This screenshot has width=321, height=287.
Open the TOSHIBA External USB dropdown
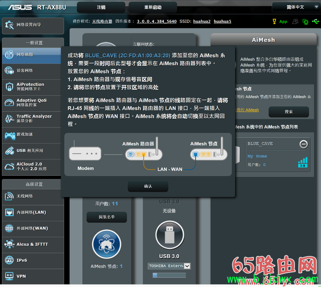[x=169, y=266]
